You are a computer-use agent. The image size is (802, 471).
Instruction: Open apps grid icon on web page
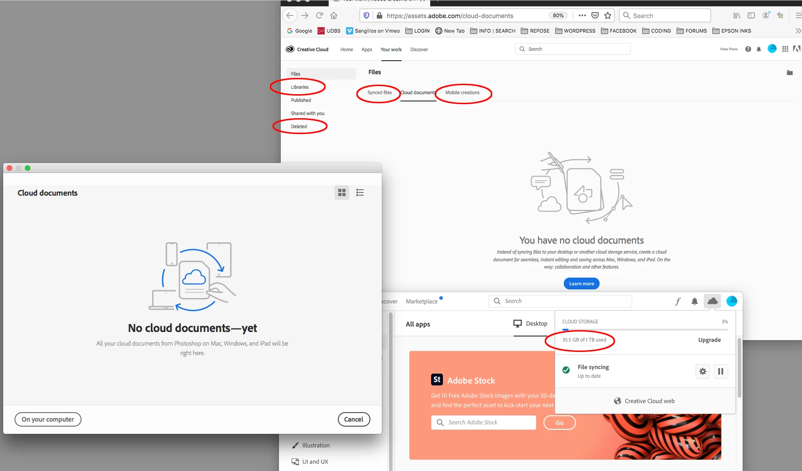click(785, 49)
